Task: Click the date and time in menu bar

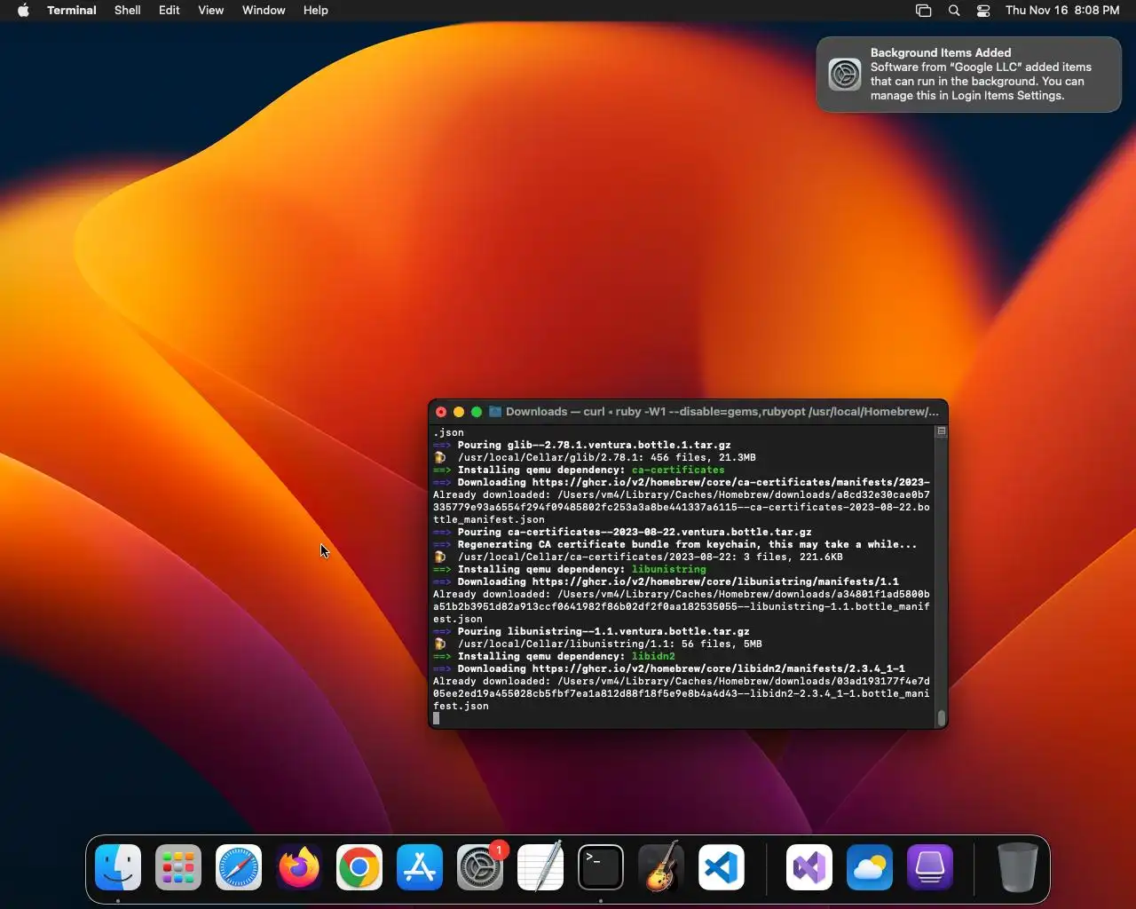Action: (x=1062, y=11)
